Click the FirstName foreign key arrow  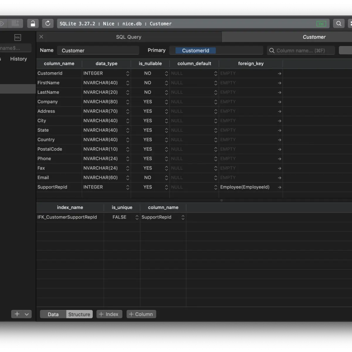click(280, 83)
